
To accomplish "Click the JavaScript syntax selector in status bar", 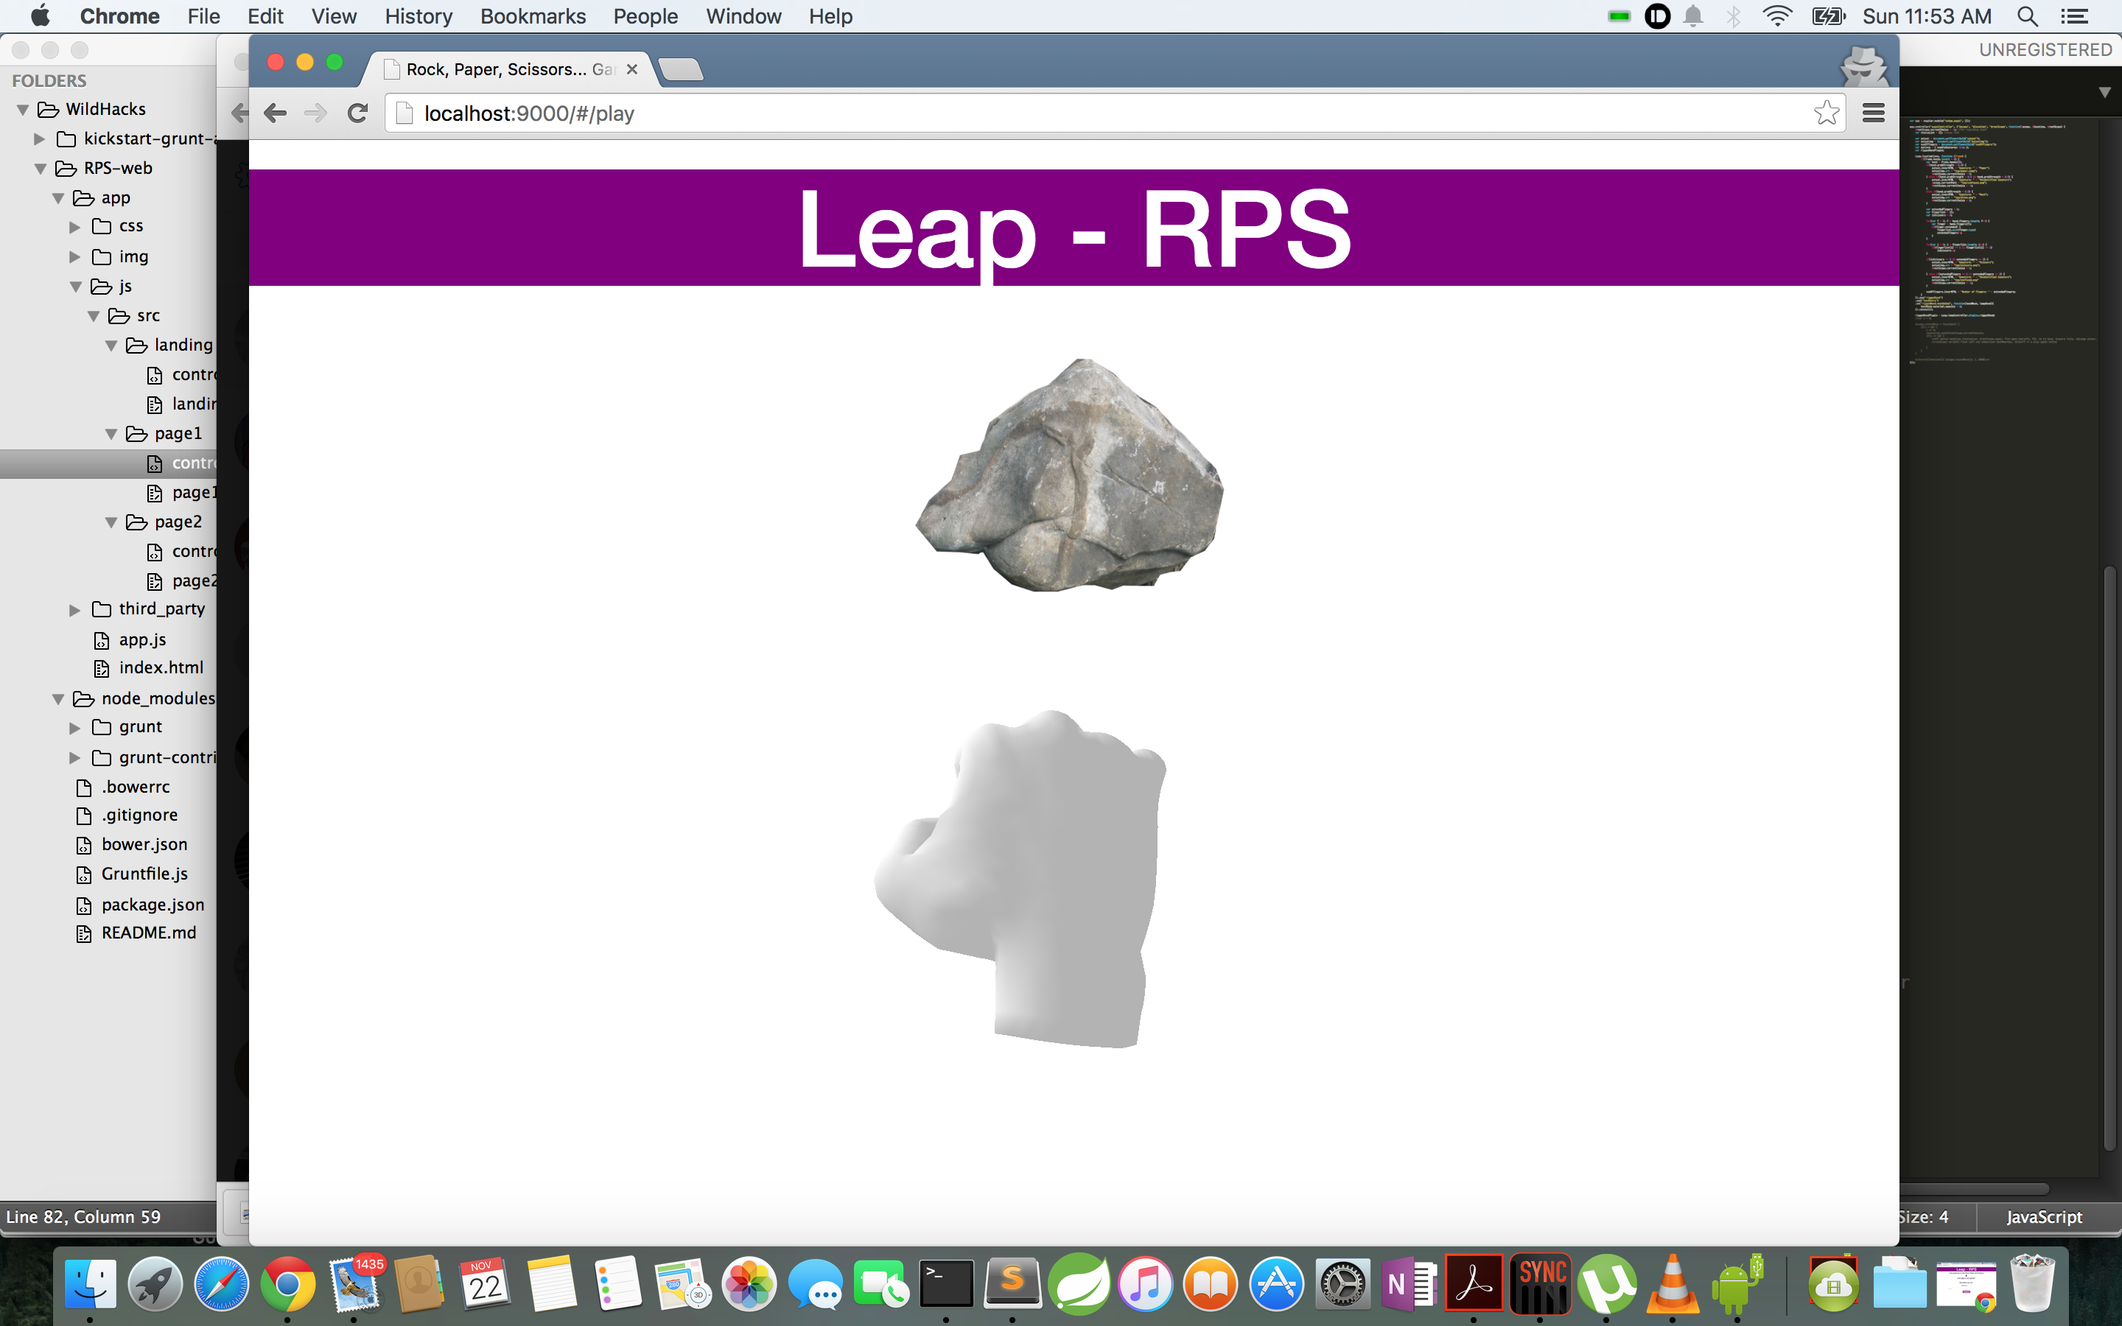I will [2043, 1216].
